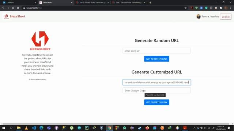Switch to Google Chrome in the taskbar
The width and height of the screenshot is (234, 131).
pyautogui.click(x=109, y=128)
